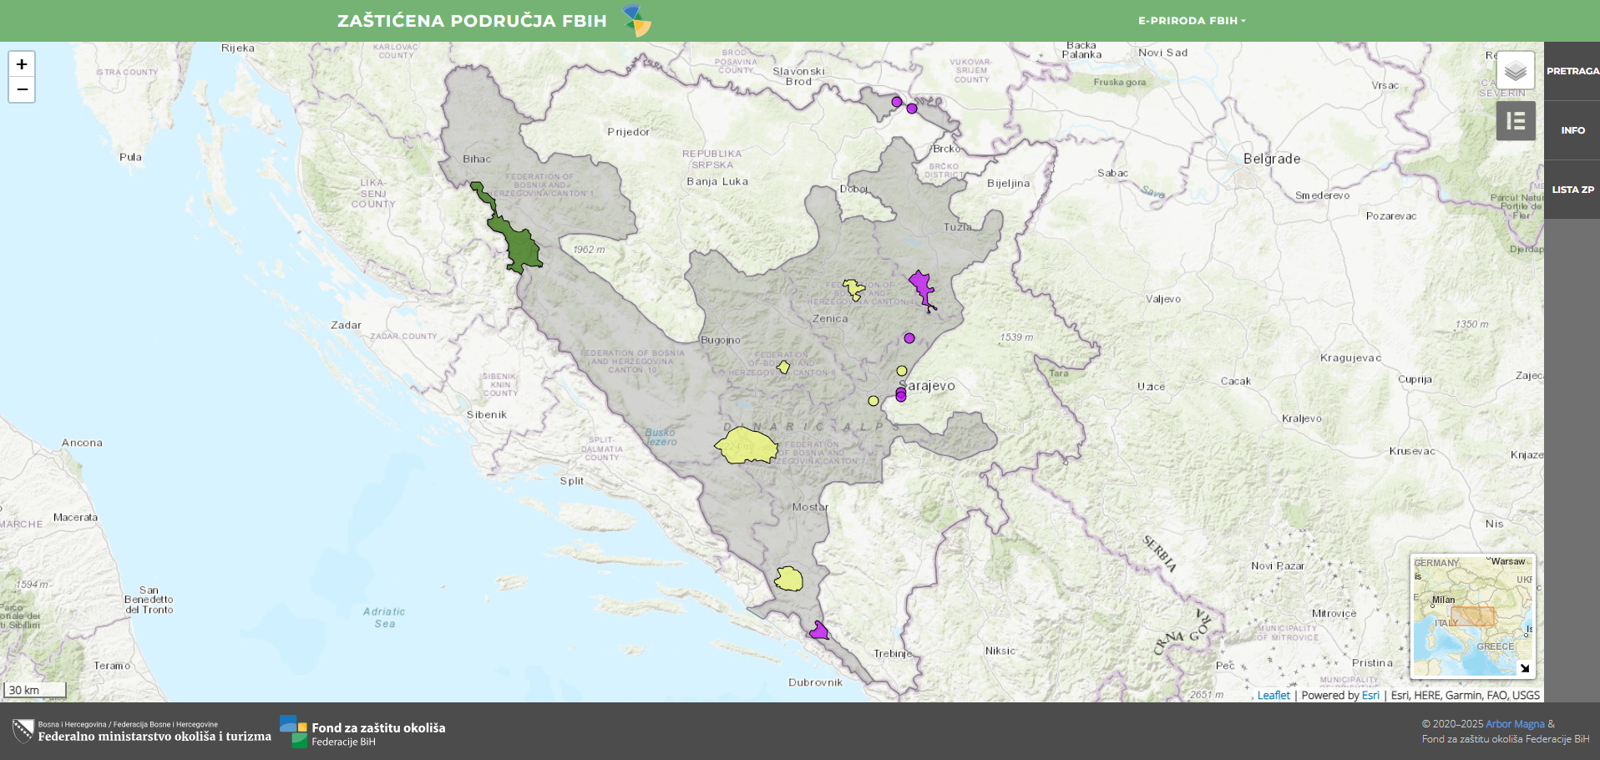
Task: Click the Zaštićena Područja FBIH header logo
Action: (635, 20)
